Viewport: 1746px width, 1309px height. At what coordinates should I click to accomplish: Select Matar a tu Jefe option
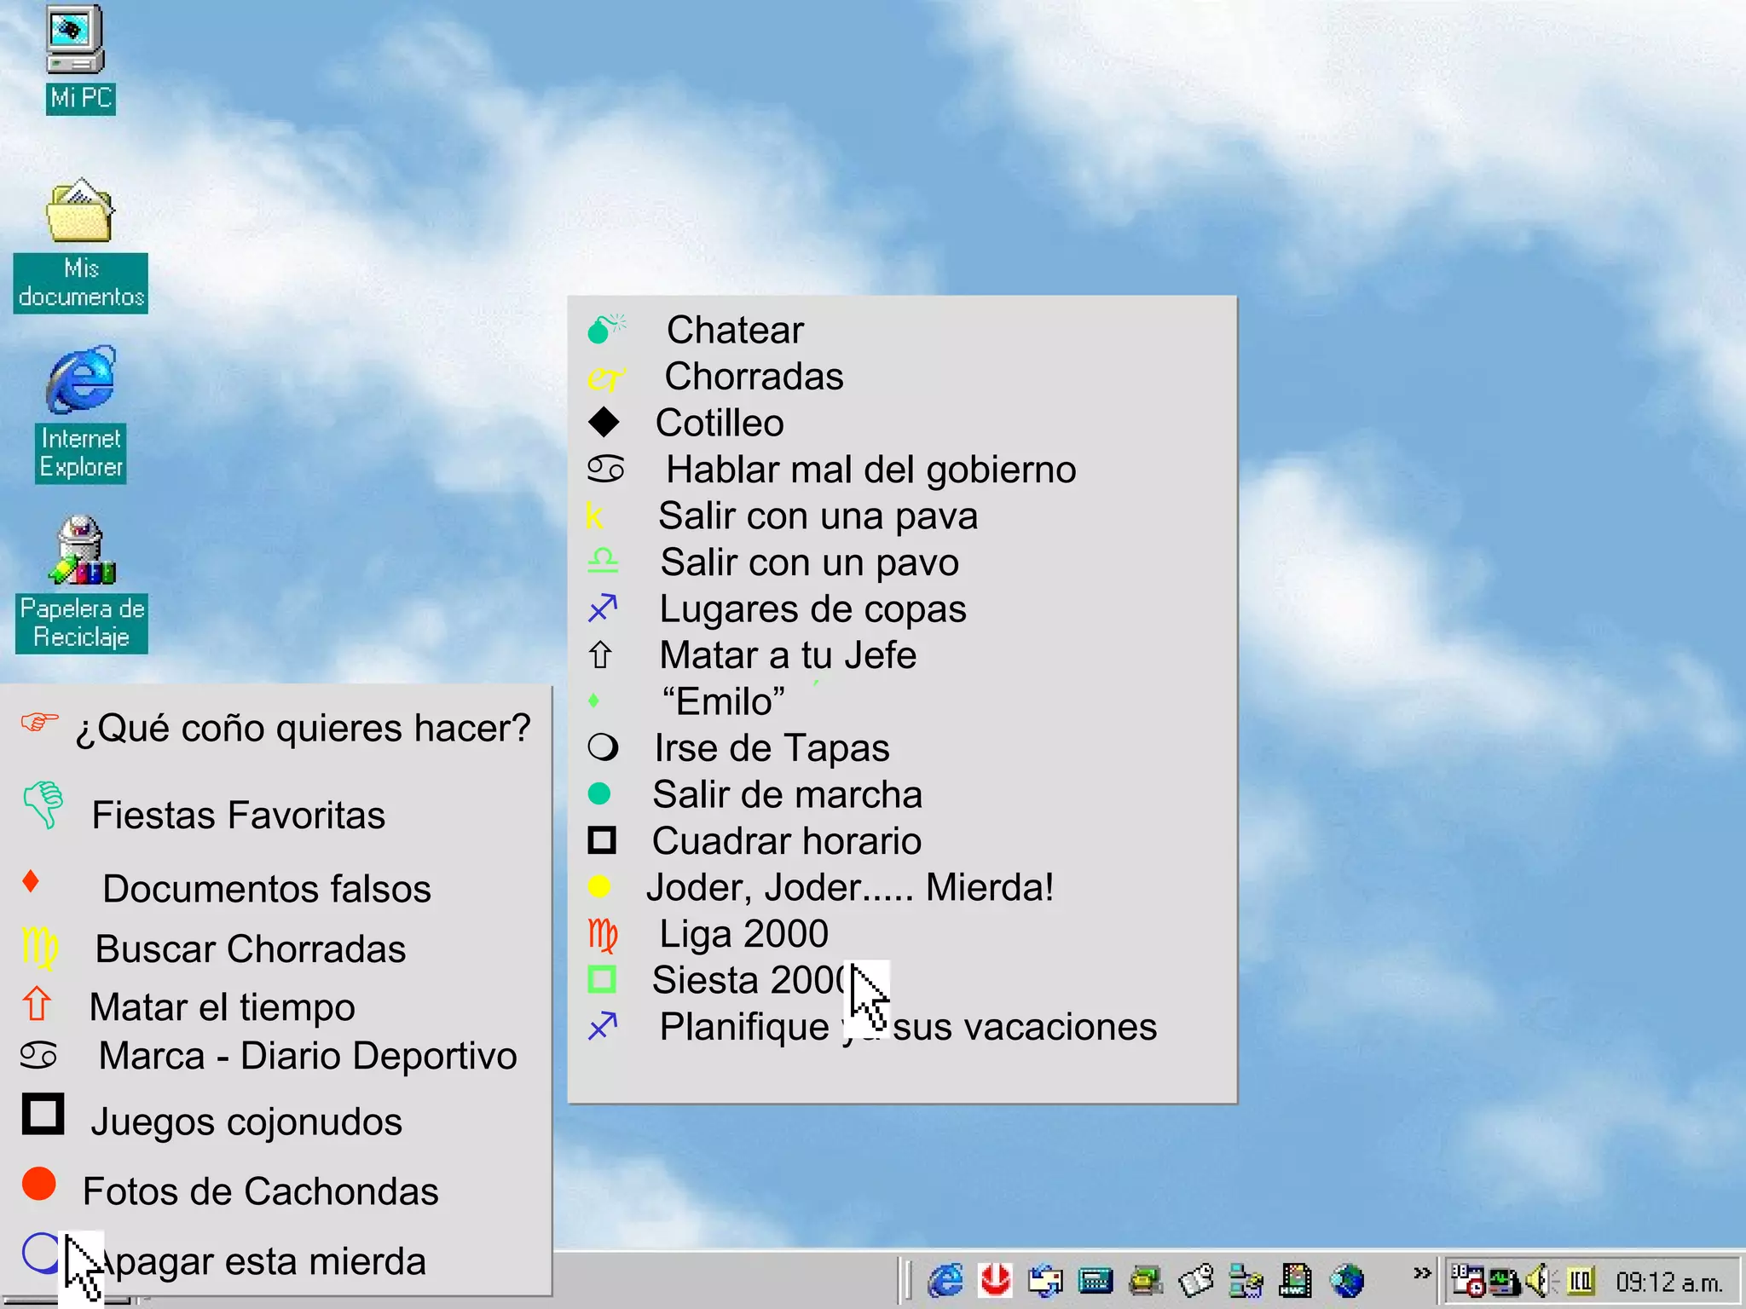(x=787, y=655)
